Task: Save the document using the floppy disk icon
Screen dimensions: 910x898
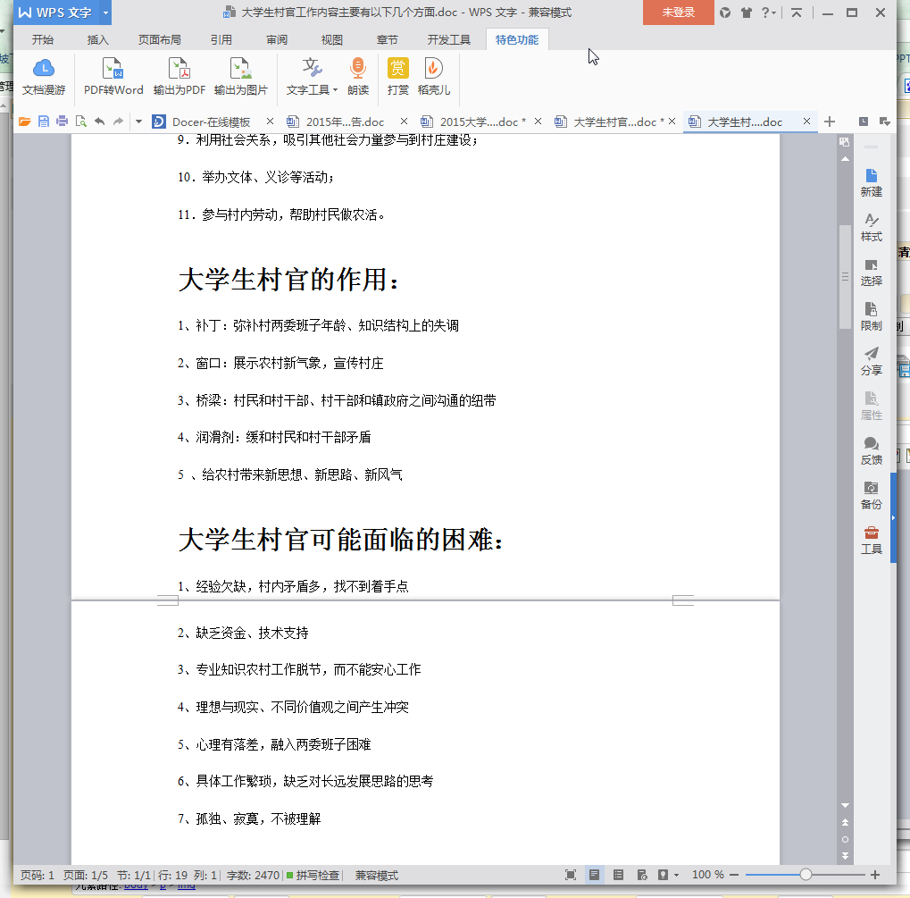Action: coord(44,122)
